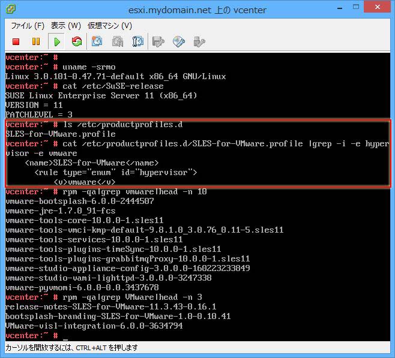Click the window title 'esxi.mydomain.net 上の vcenter'

click(x=197, y=10)
